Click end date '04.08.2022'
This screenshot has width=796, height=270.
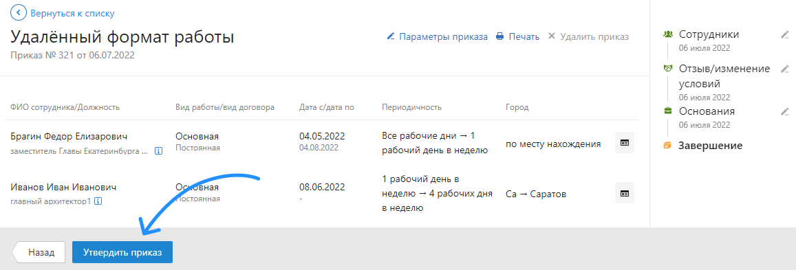319,148
